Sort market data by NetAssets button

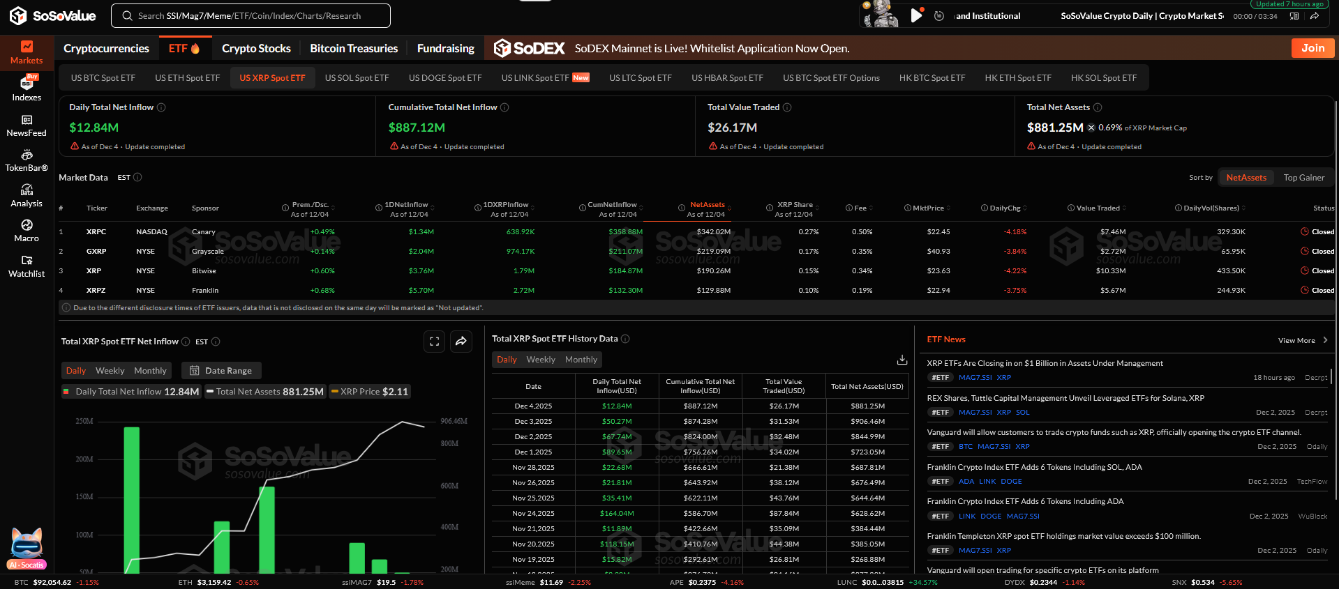click(1246, 178)
